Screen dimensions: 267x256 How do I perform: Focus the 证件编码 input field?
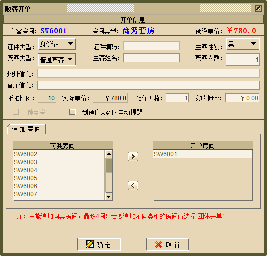pyautogui.click(x=152, y=46)
